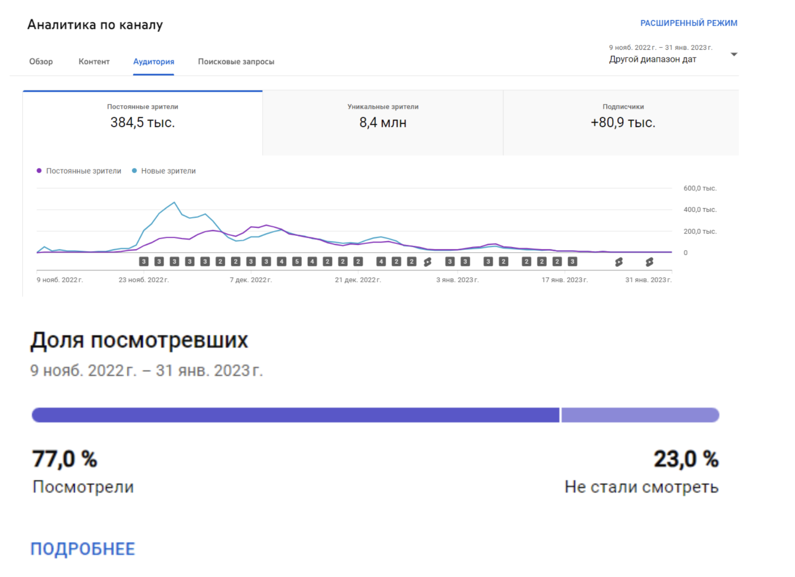This screenshot has height=577, width=795.
Task: Open the Поисковые запросы tab
Action: 236,62
